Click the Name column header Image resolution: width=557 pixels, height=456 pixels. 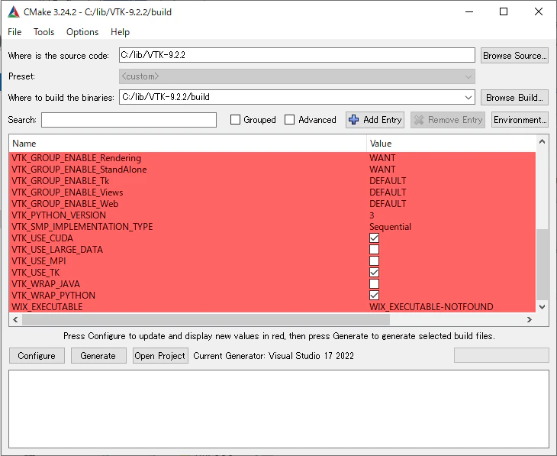pyautogui.click(x=188, y=144)
